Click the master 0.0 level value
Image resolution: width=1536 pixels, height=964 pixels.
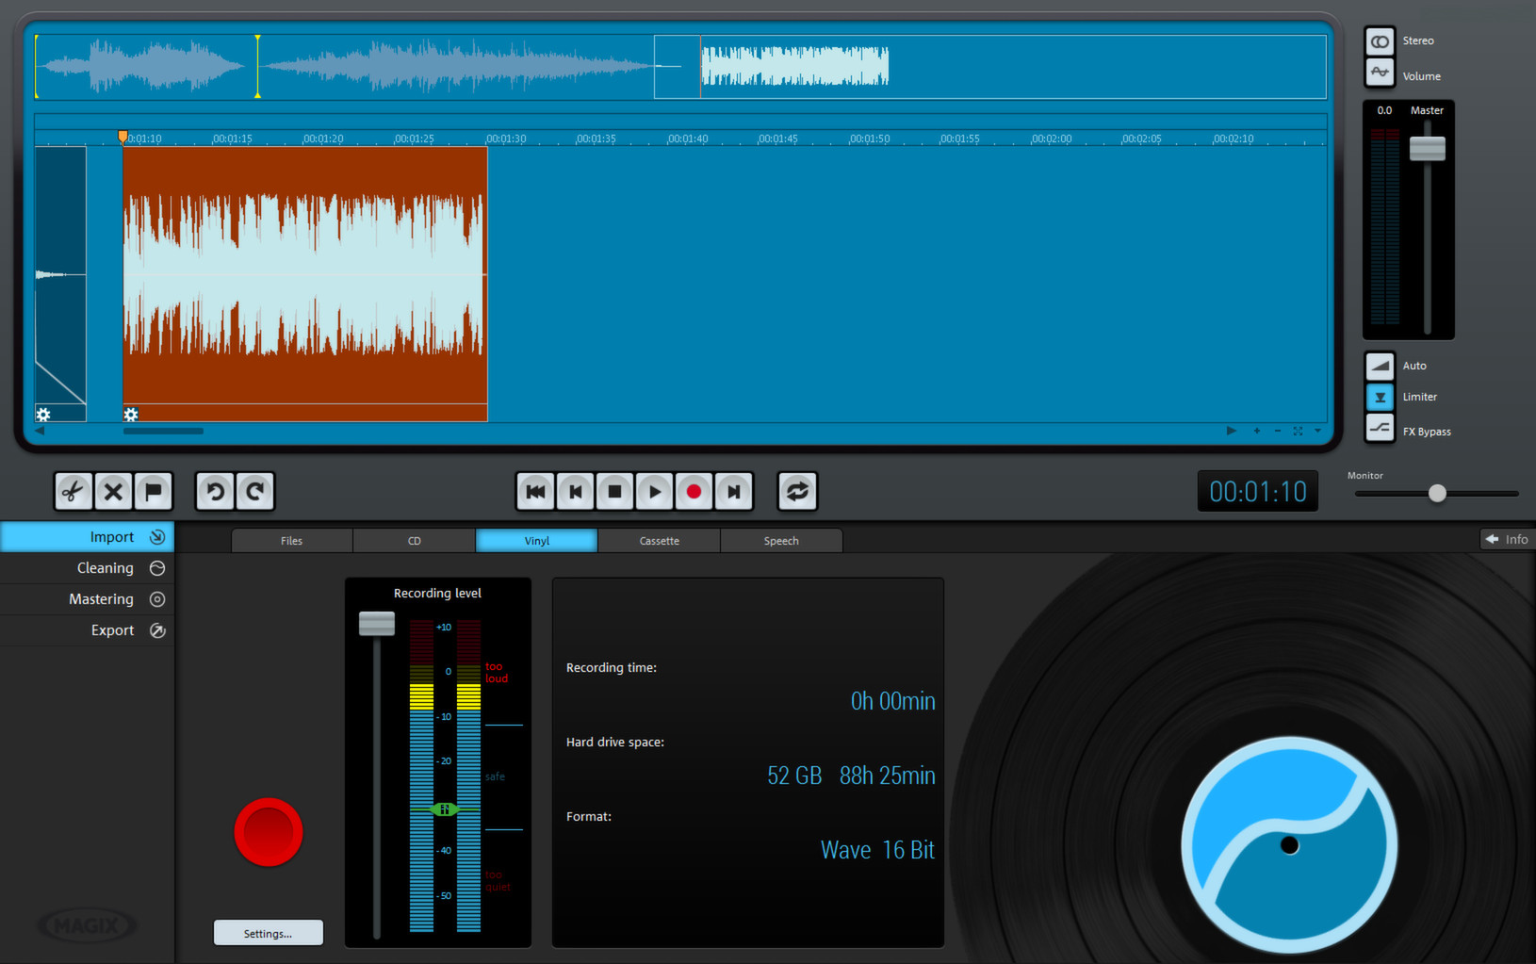(x=1384, y=110)
